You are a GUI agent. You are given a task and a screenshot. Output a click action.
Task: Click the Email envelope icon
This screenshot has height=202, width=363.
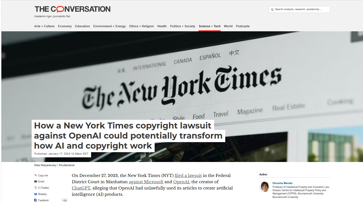[36, 182]
